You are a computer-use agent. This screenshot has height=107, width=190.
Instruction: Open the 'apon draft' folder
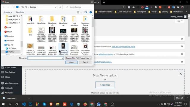(x=30, y=20)
